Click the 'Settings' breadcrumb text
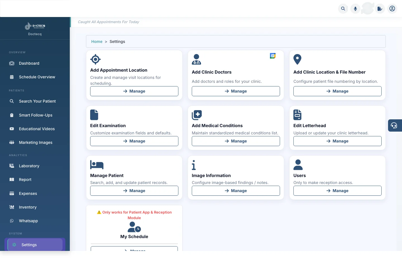Viewport: 402px width, 271px height. [117, 42]
